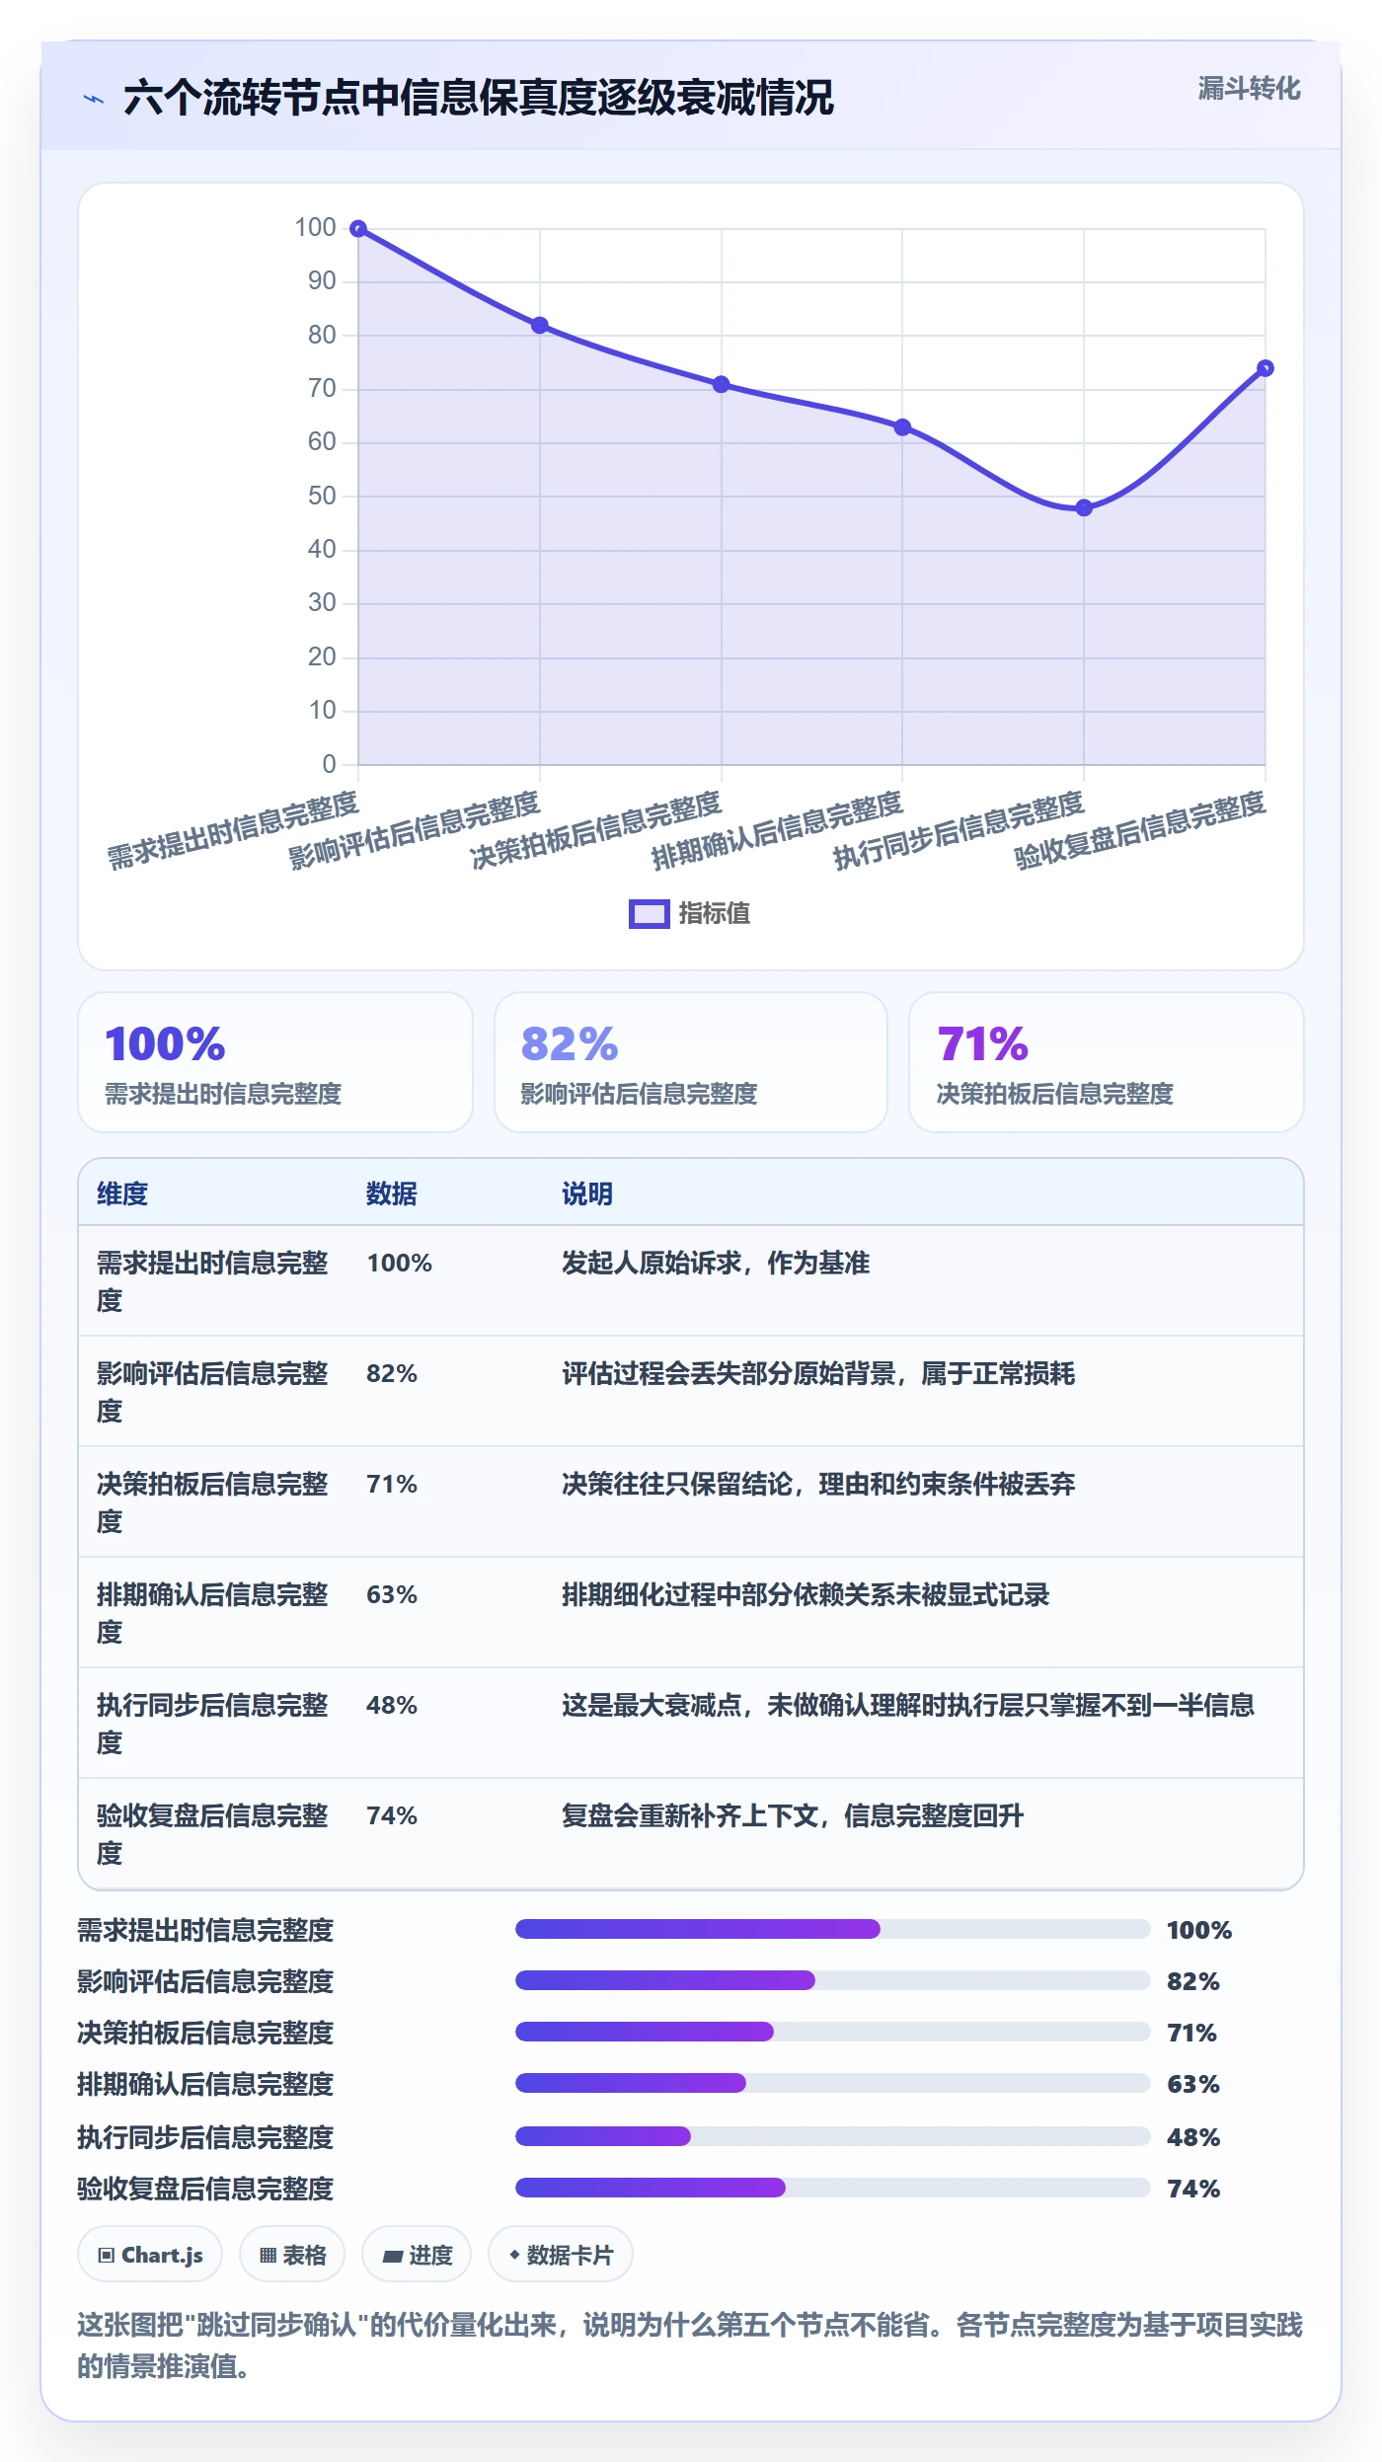
Task: Click the chart data point at value 63
Action: [902, 427]
